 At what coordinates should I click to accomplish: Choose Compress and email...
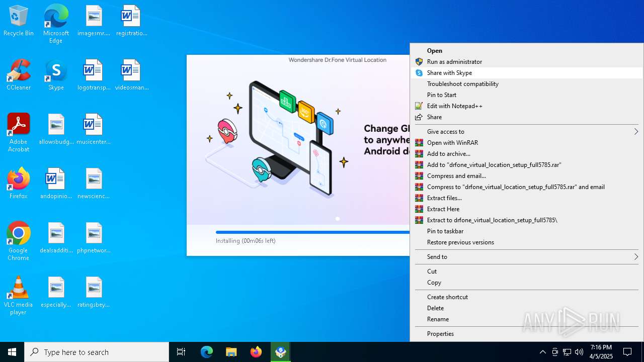(x=528, y=175)
